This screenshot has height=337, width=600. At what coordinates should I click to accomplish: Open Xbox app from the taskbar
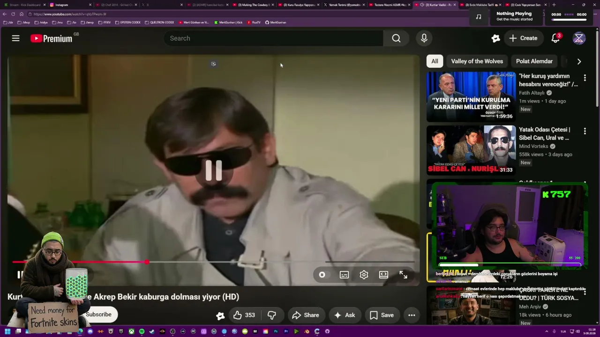(x=131, y=331)
